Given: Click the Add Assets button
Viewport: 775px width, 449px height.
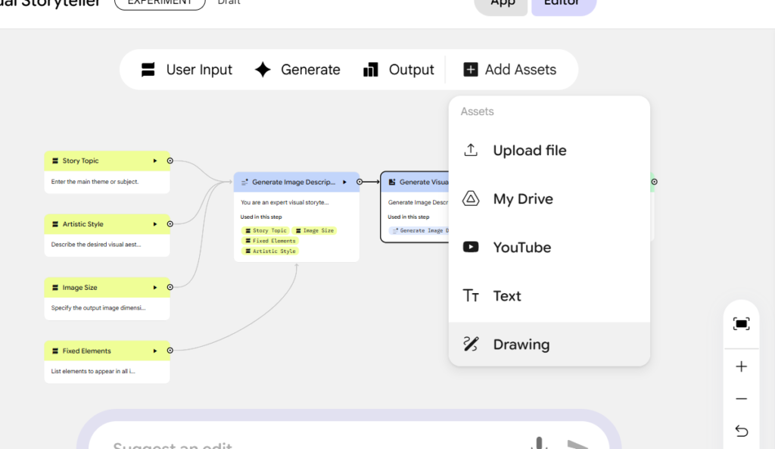Looking at the screenshot, I should (509, 70).
